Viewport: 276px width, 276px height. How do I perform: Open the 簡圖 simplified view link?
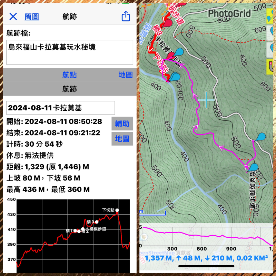(32, 17)
